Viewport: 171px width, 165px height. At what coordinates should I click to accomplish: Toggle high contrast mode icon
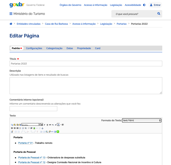tap(144, 5)
